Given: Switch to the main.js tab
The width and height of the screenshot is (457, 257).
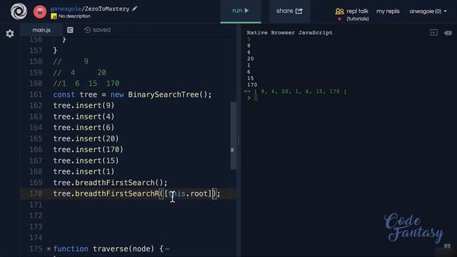Looking at the screenshot, I should point(41,30).
